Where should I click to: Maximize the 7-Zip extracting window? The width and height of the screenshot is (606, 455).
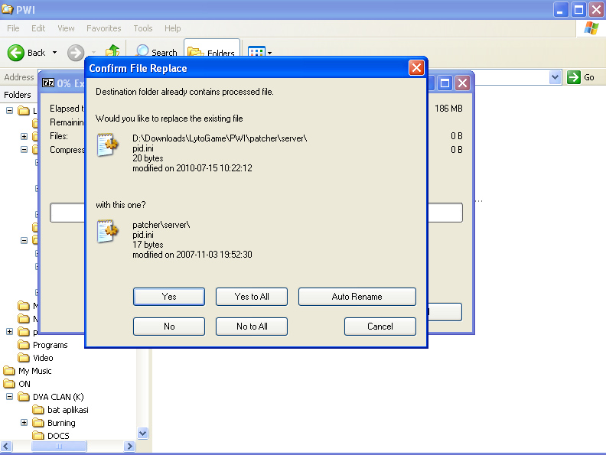(x=445, y=83)
